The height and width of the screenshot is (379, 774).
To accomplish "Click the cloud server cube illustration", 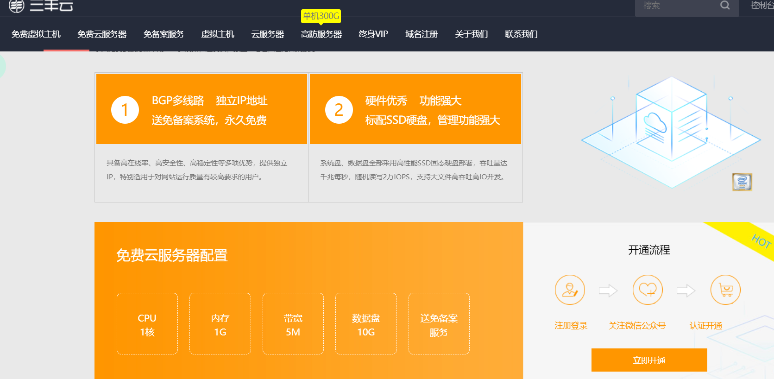I will click(671, 132).
